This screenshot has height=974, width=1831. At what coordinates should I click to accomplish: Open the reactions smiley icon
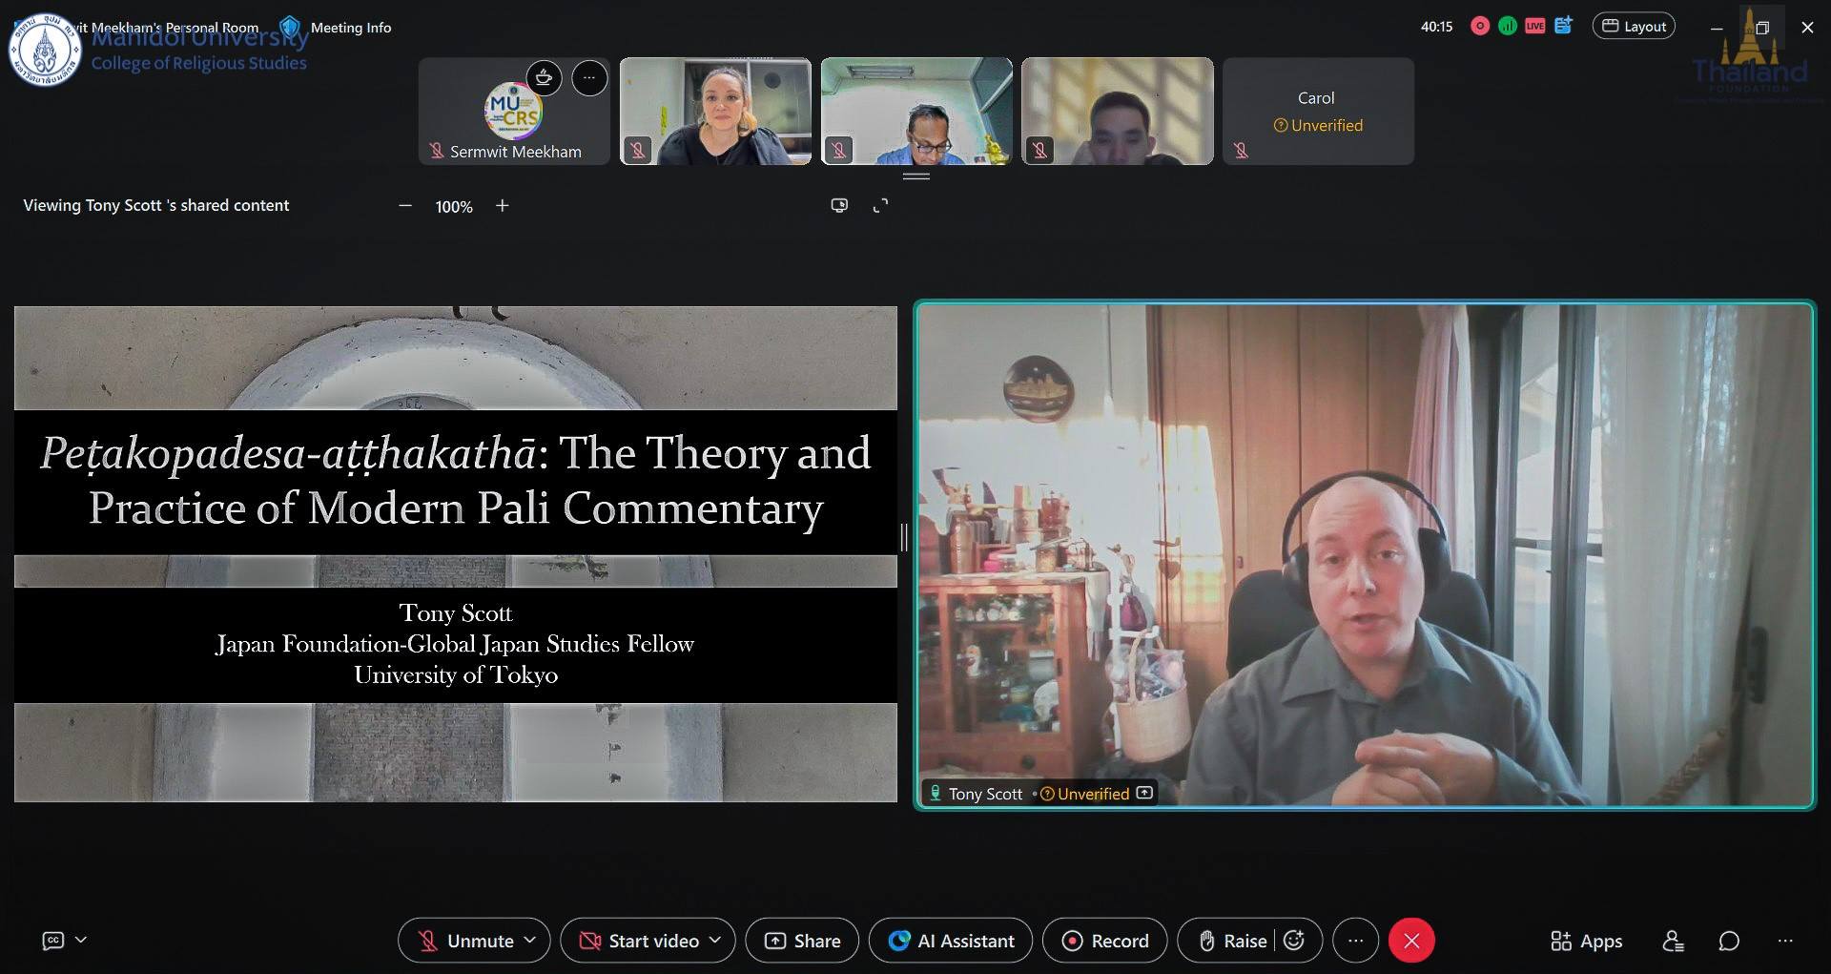click(1294, 941)
